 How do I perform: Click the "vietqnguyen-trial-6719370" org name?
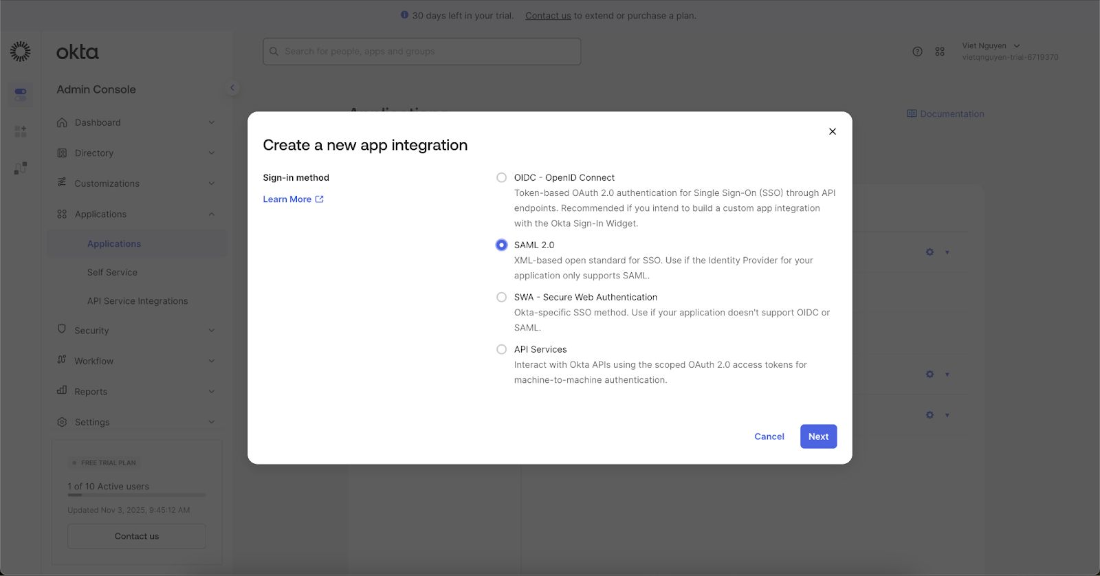coord(1010,58)
